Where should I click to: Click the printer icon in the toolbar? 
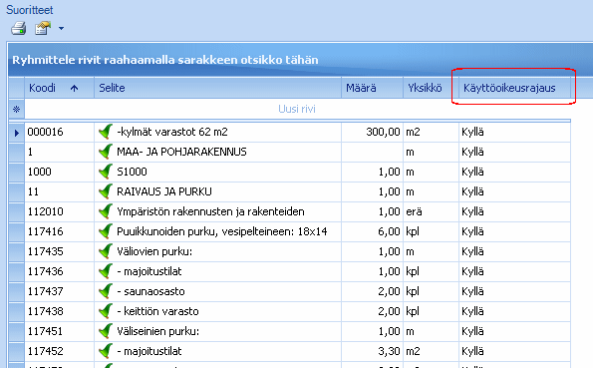coord(18,28)
